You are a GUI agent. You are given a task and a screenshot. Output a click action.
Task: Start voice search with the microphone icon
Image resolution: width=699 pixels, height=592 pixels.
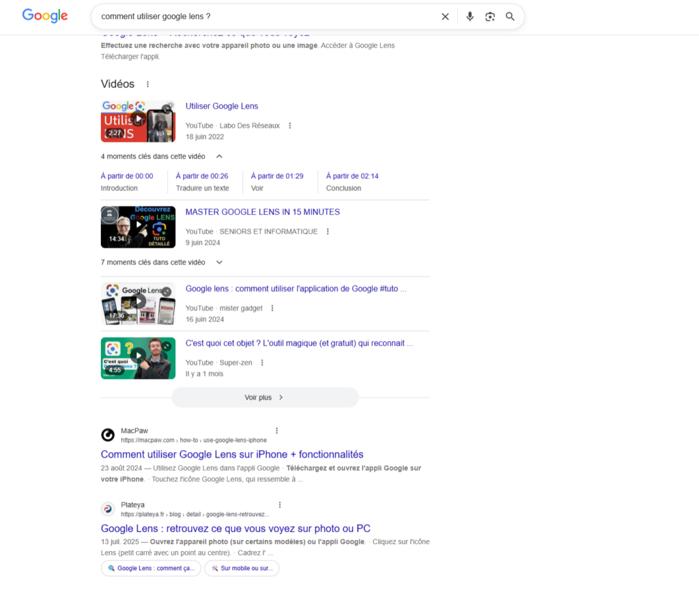[470, 16]
